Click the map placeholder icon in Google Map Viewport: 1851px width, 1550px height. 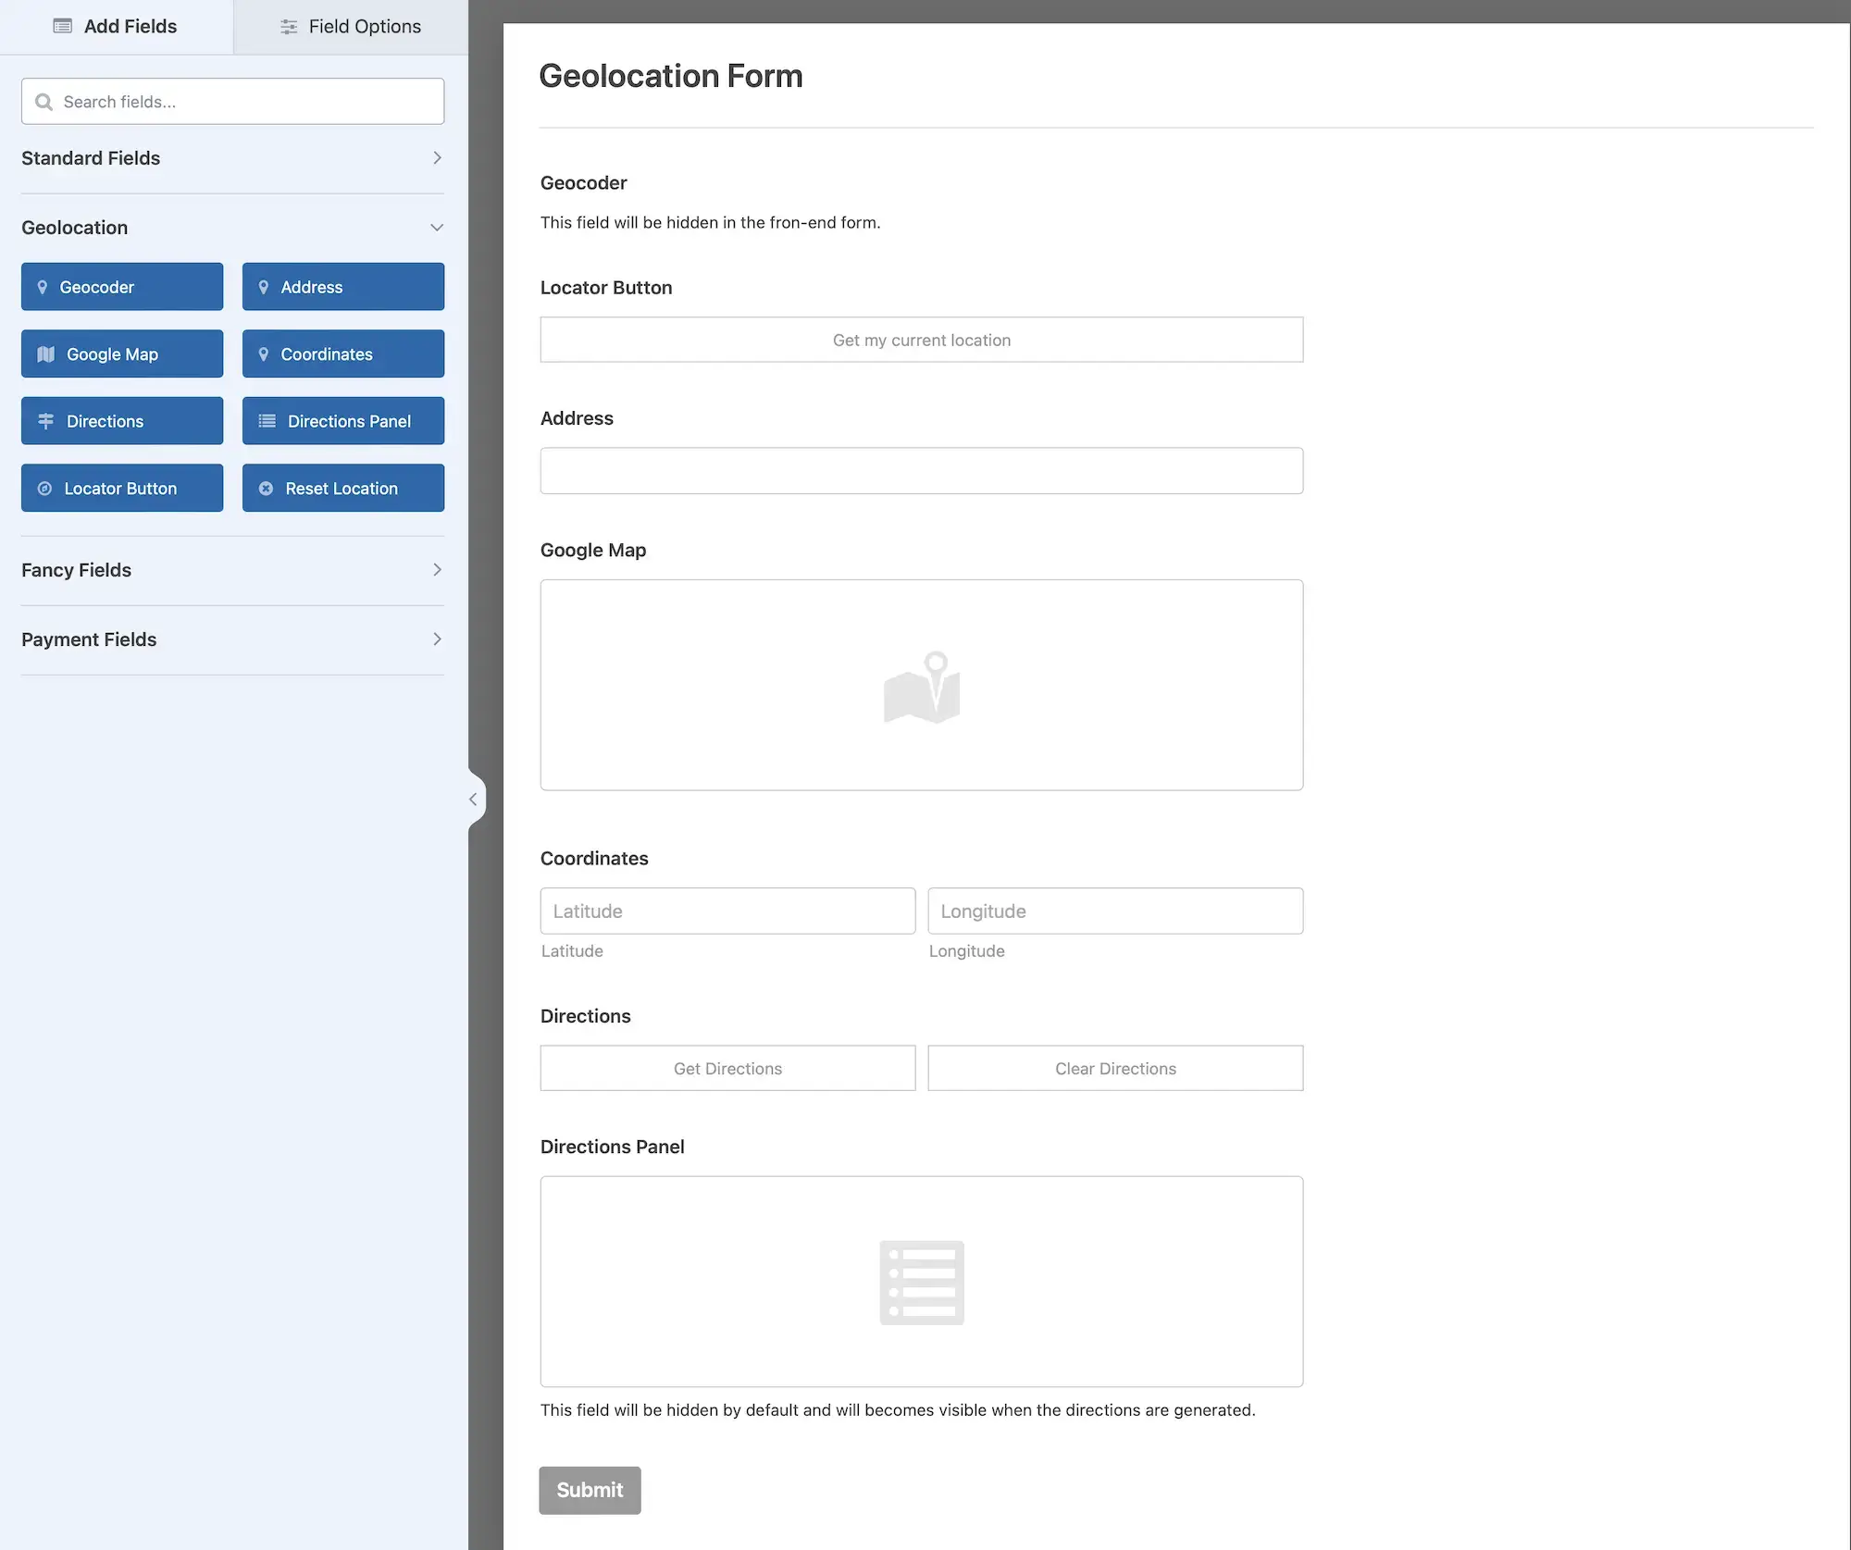tap(921, 687)
